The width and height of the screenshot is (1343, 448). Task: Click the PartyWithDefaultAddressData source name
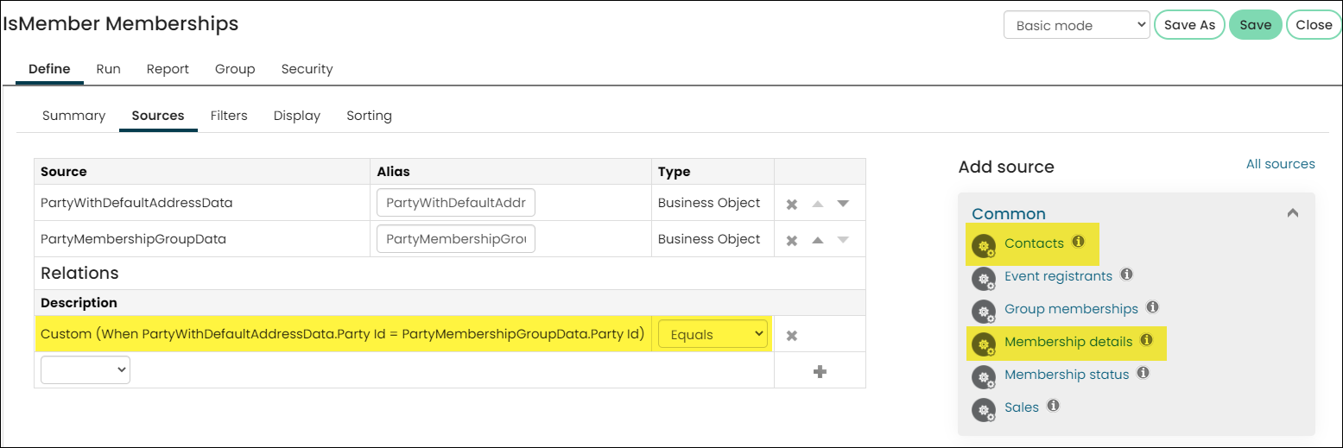(x=136, y=203)
